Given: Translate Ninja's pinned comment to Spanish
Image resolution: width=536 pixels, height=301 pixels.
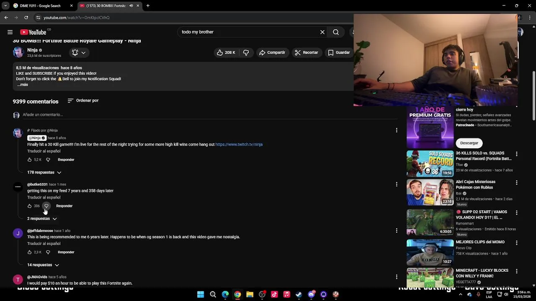Looking at the screenshot, I should (x=44, y=151).
